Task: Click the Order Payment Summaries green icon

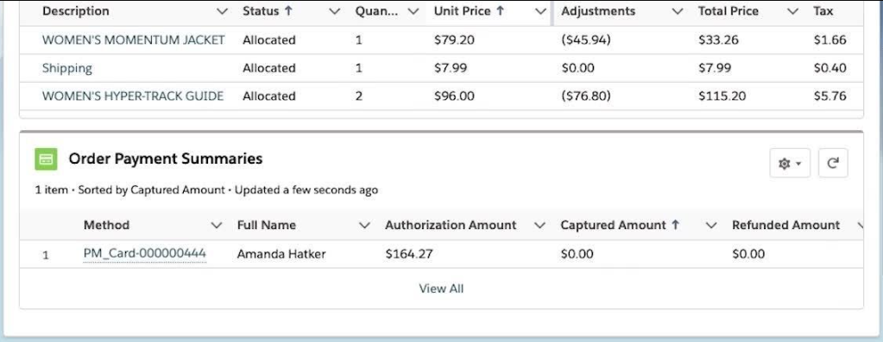Action: click(46, 159)
